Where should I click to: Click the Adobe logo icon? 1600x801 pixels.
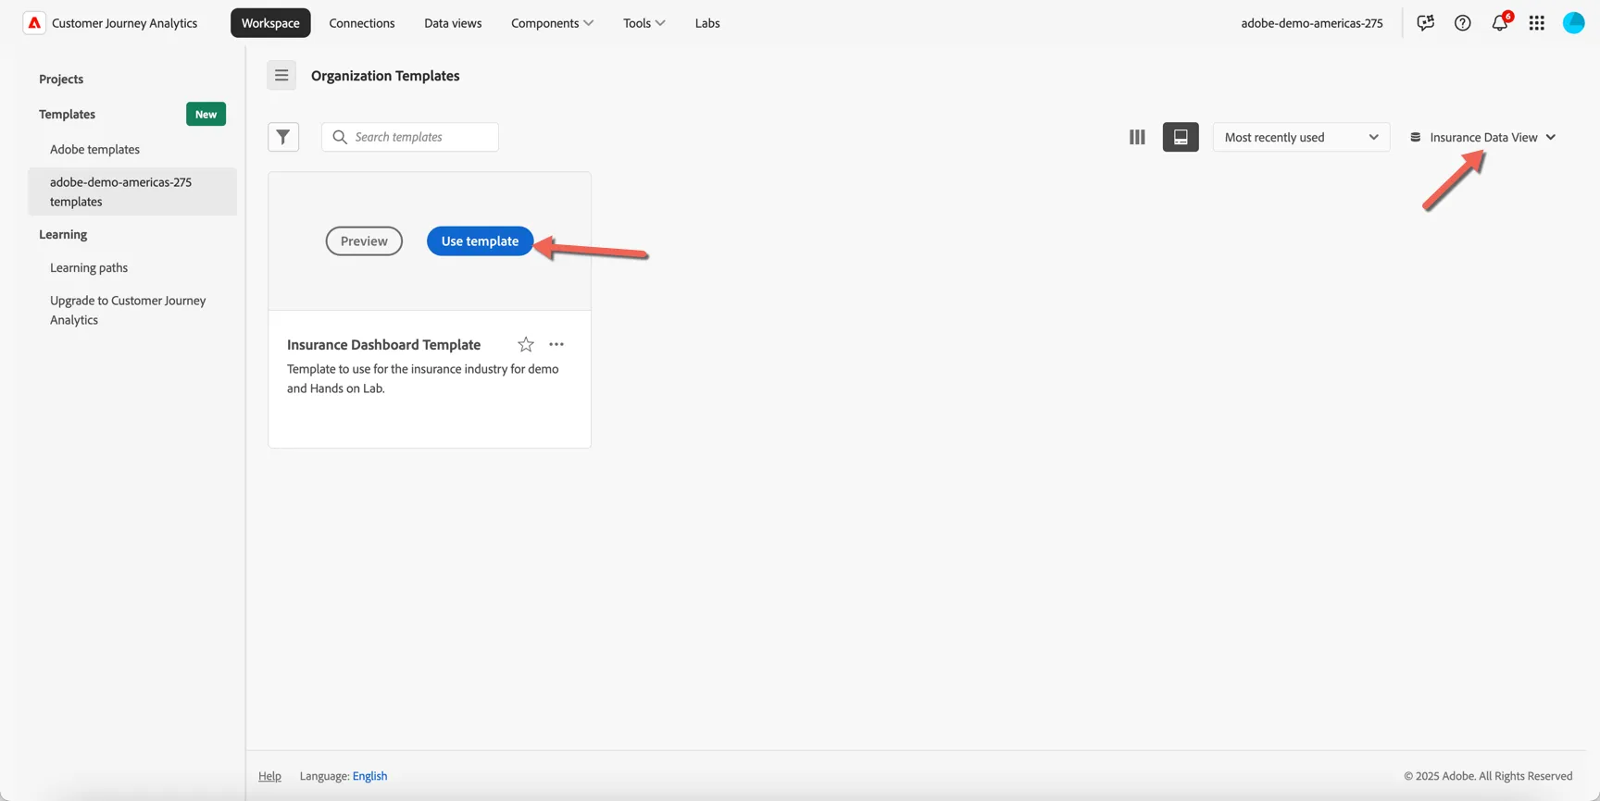coord(34,23)
